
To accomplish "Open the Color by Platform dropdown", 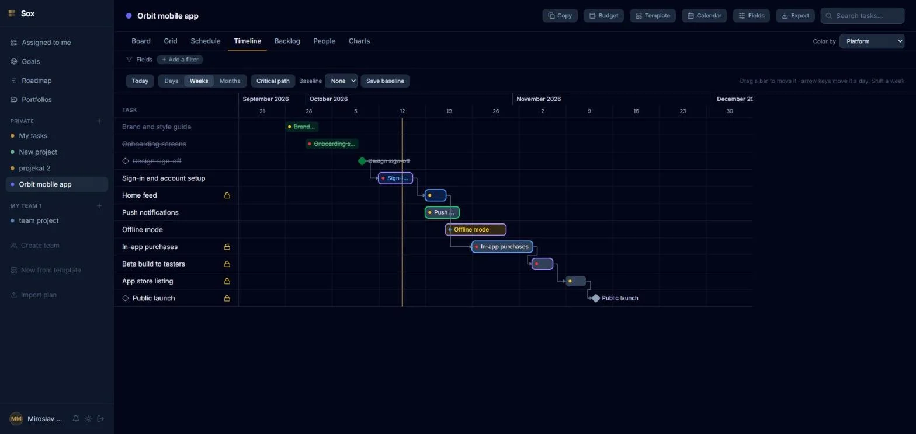I will (872, 41).
